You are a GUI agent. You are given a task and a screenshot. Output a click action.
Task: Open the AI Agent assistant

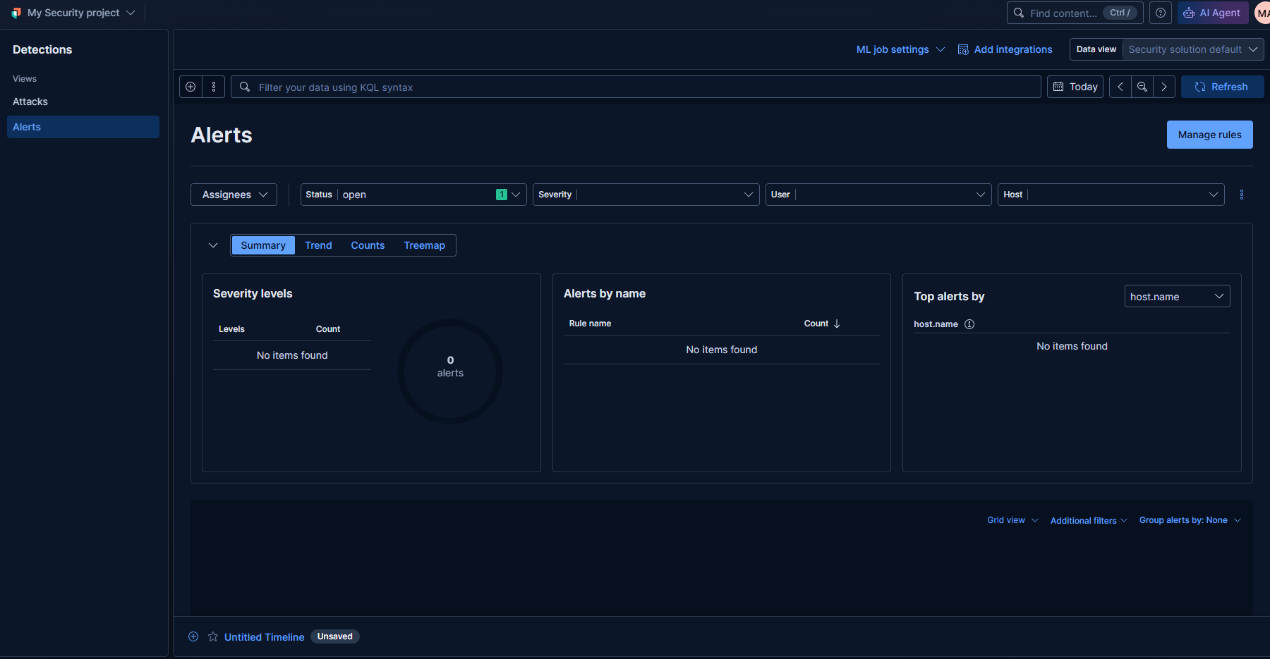1213,13
